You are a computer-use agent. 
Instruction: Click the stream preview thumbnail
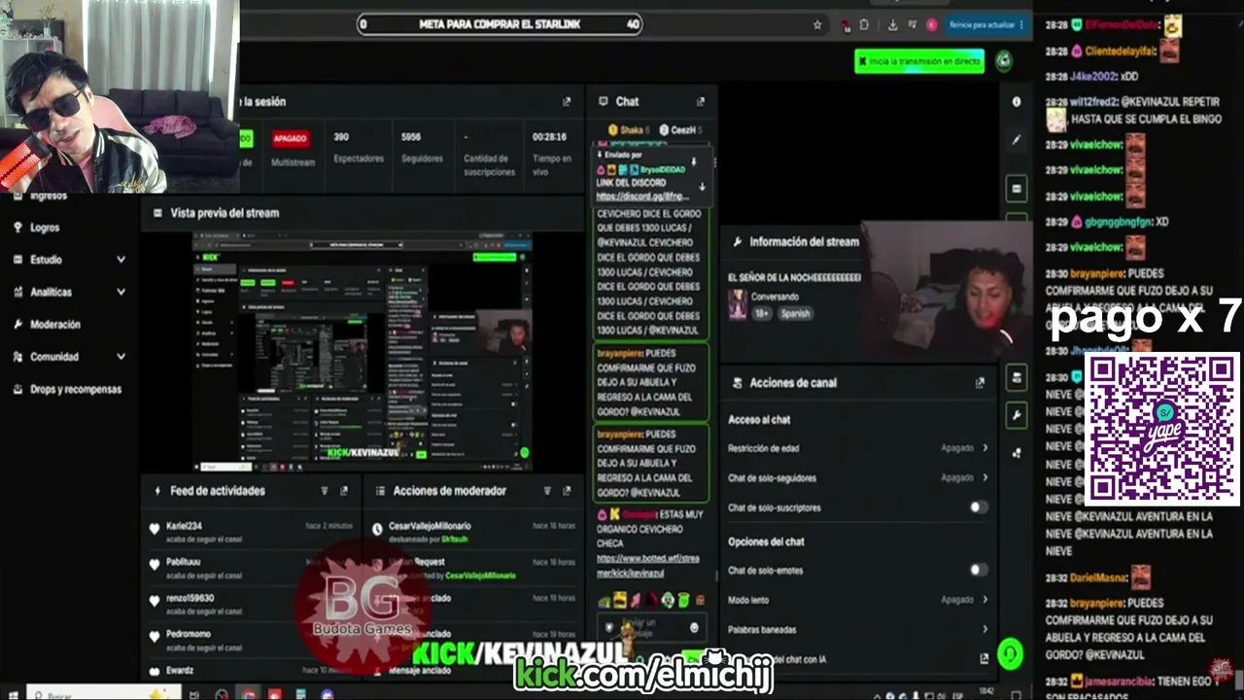(363, 351)
